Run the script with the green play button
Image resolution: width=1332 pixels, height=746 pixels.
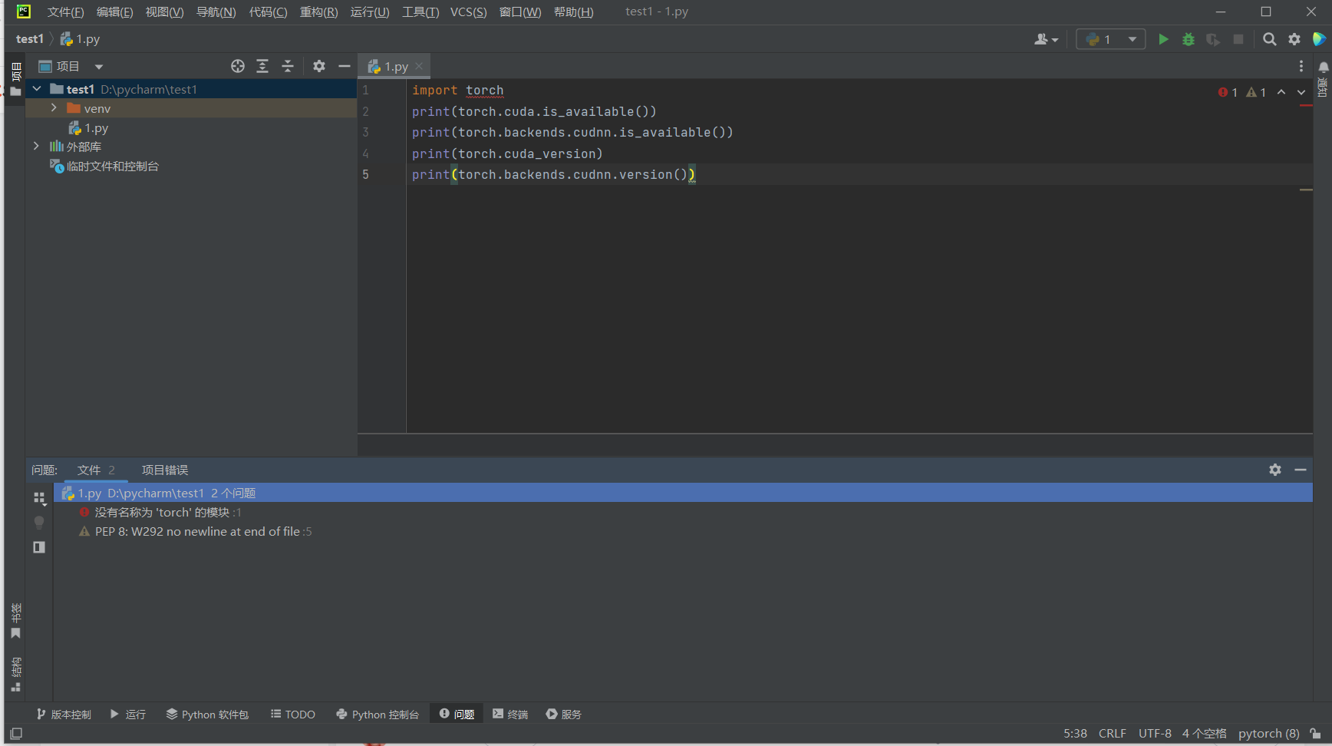click(1163, 39)
